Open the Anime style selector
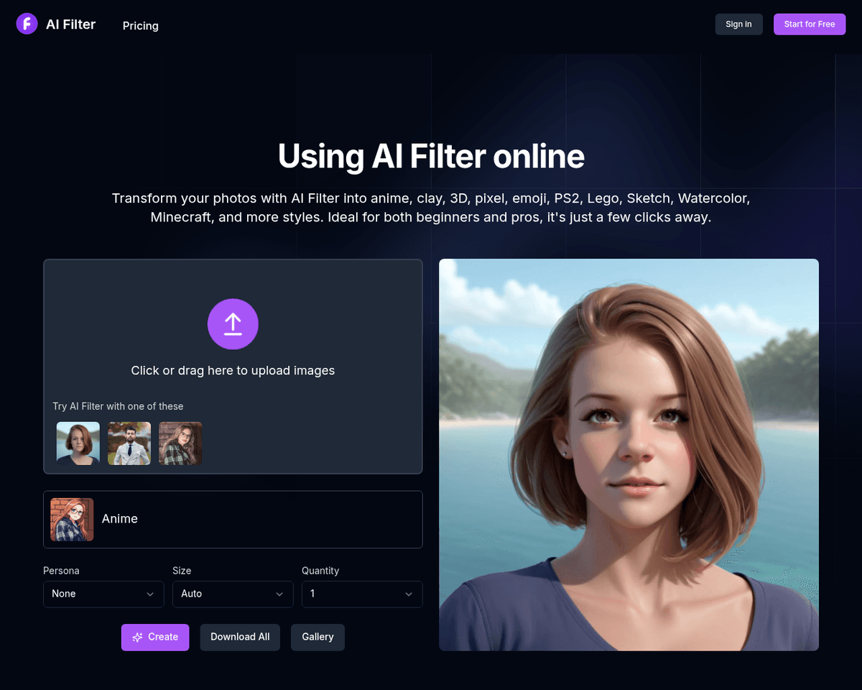 point(233,519)
